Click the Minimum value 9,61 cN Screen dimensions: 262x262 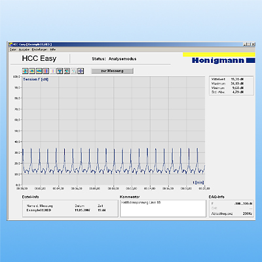238,88
